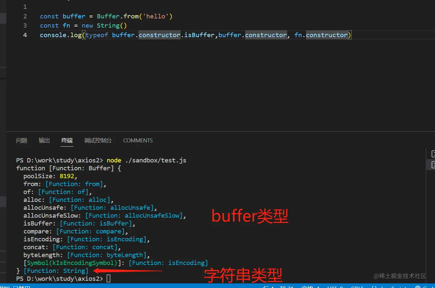Click the CRLF line ending indicator
435x288 pixels.
pos(358,286)
